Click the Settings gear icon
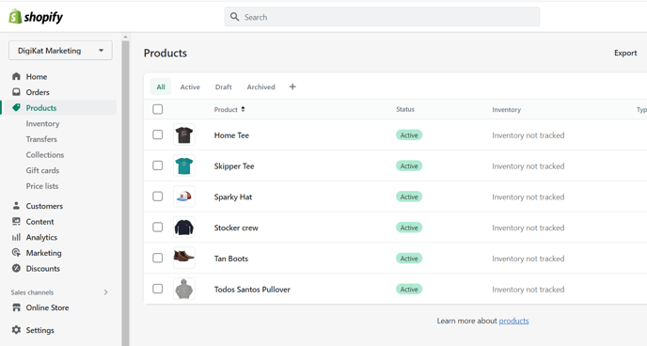The image size is (647, 346). pos(16,330)
